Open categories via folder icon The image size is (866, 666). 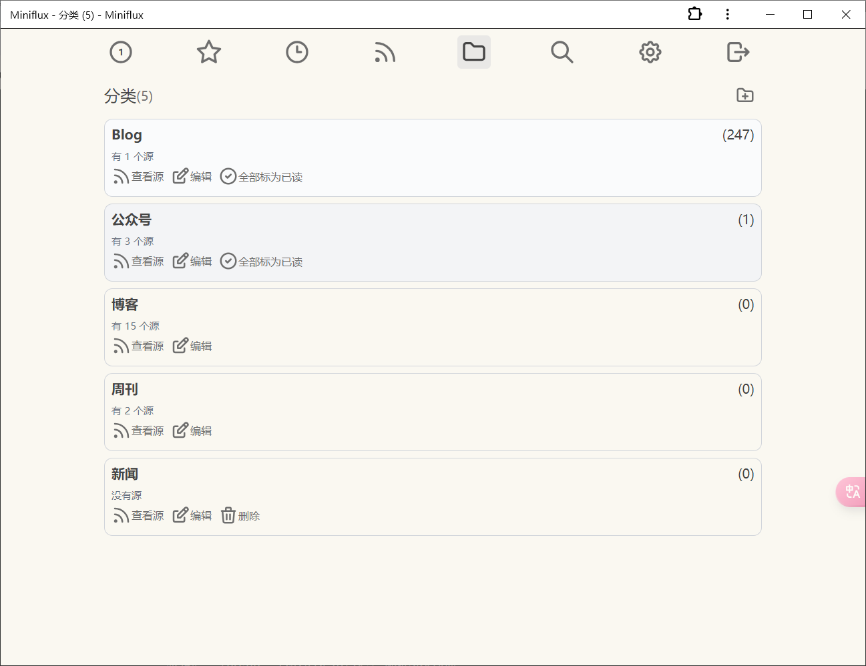pyautogui.click(x=474, y=52)
